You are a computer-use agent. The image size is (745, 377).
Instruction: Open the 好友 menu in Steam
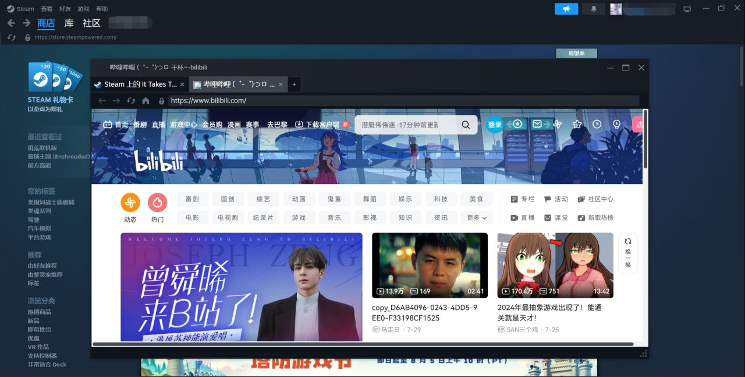pos(65,9)
